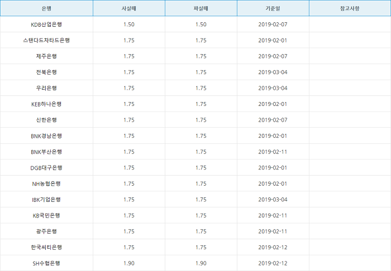Click the 사실때 value 1.75 for 신한은행
391x271 pixels.
click(x=129, y=120)
